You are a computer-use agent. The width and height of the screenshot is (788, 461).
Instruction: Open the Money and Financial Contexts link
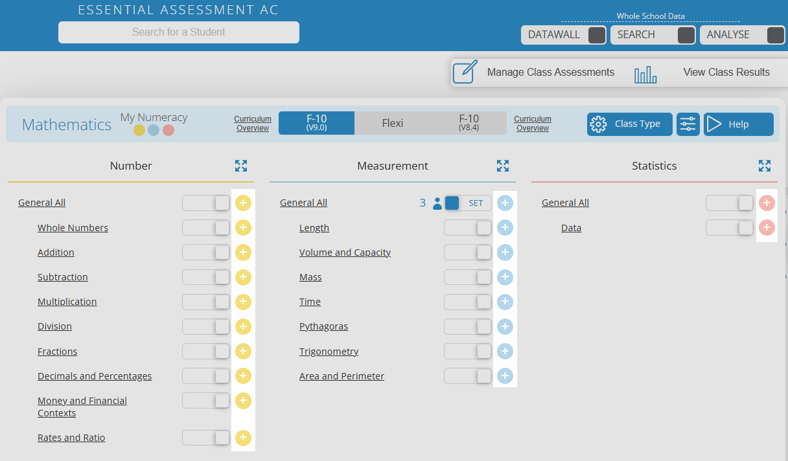(x=82, y=407)
